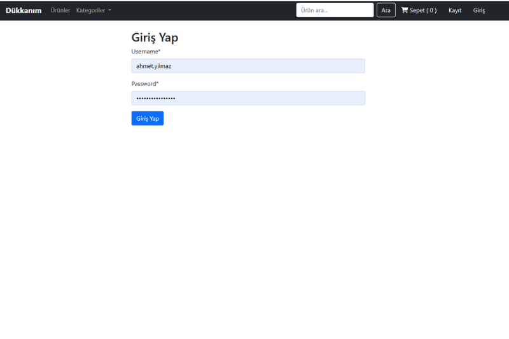Click the cart item count ( 0 )

click(x=431, y=10)
